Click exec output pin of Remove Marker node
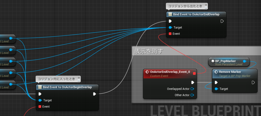261x116 pixels. (x=253, y=83)
